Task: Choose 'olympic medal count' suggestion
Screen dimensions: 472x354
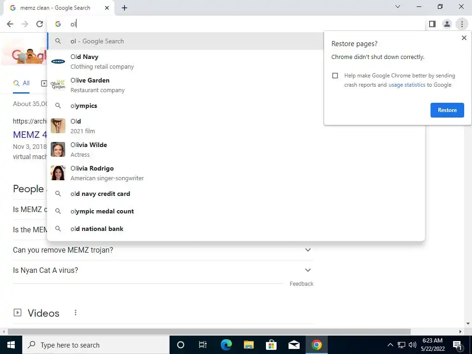Action: [x=236, y=211]
